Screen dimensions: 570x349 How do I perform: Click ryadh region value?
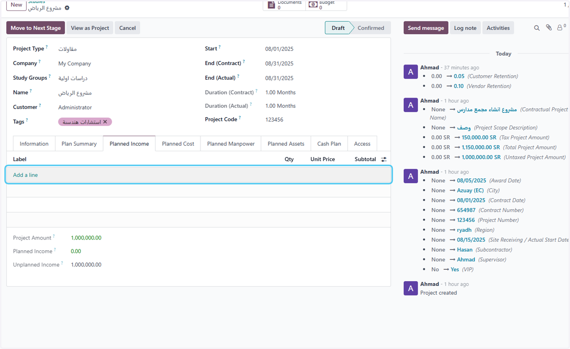[x=464, y=230]
